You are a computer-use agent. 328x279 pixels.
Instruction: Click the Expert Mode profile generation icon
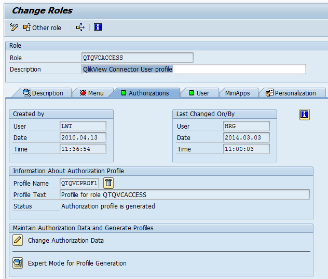pos(18,263)
